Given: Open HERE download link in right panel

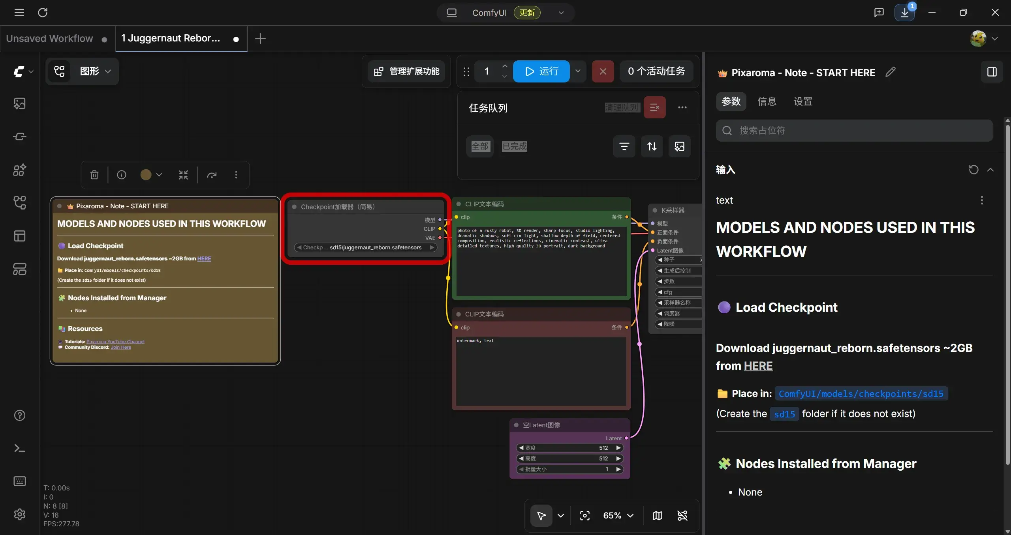Looking at the screenshot, I should coord(758,366).
